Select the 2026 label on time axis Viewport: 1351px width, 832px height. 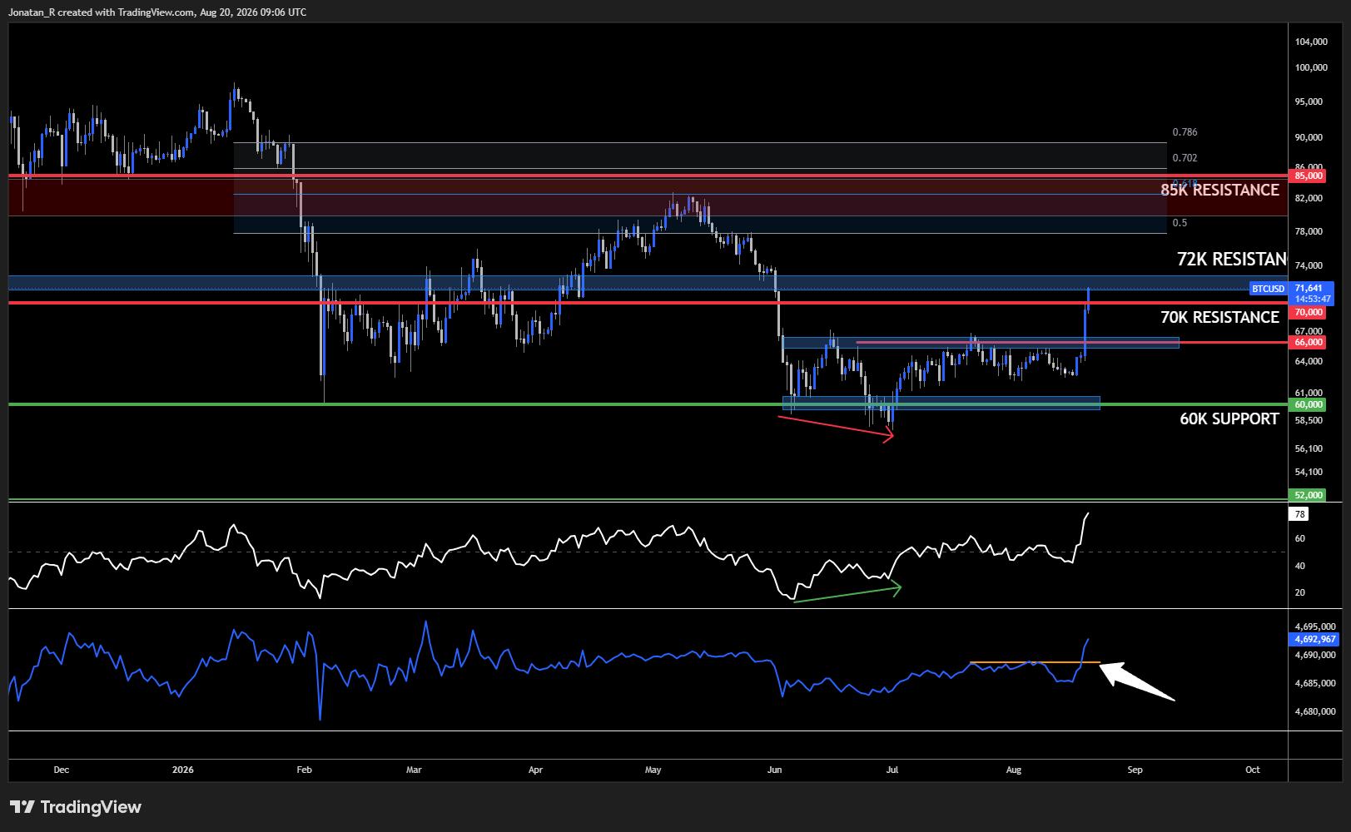[183, 770]
